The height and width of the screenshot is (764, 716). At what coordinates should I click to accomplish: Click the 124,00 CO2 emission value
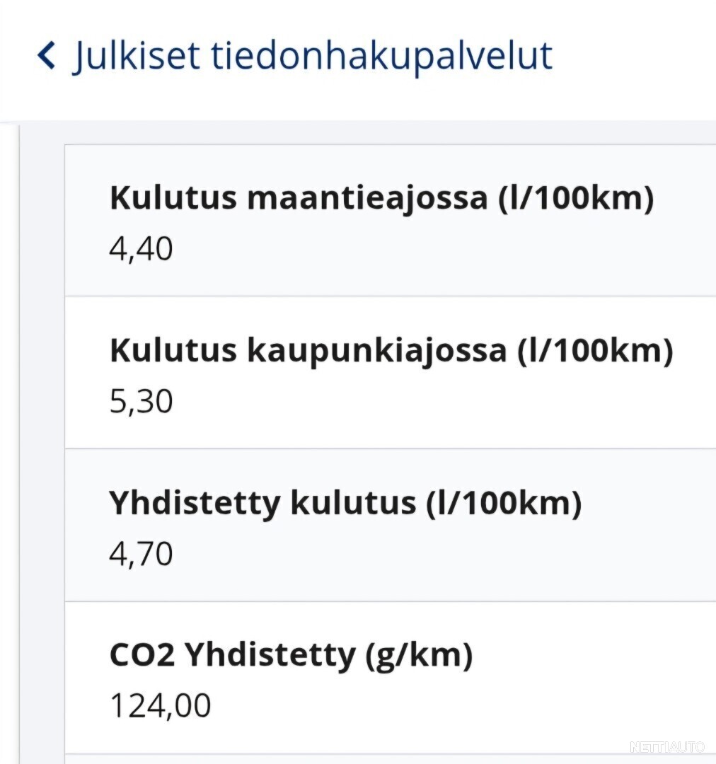(x=161, y=706)
